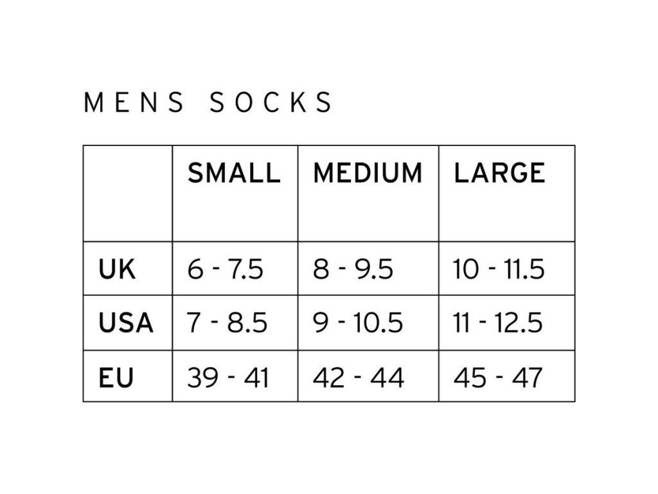Select the LARGE column header
Viewport: 658px width, 494px height.
click(x=499, y=174)
